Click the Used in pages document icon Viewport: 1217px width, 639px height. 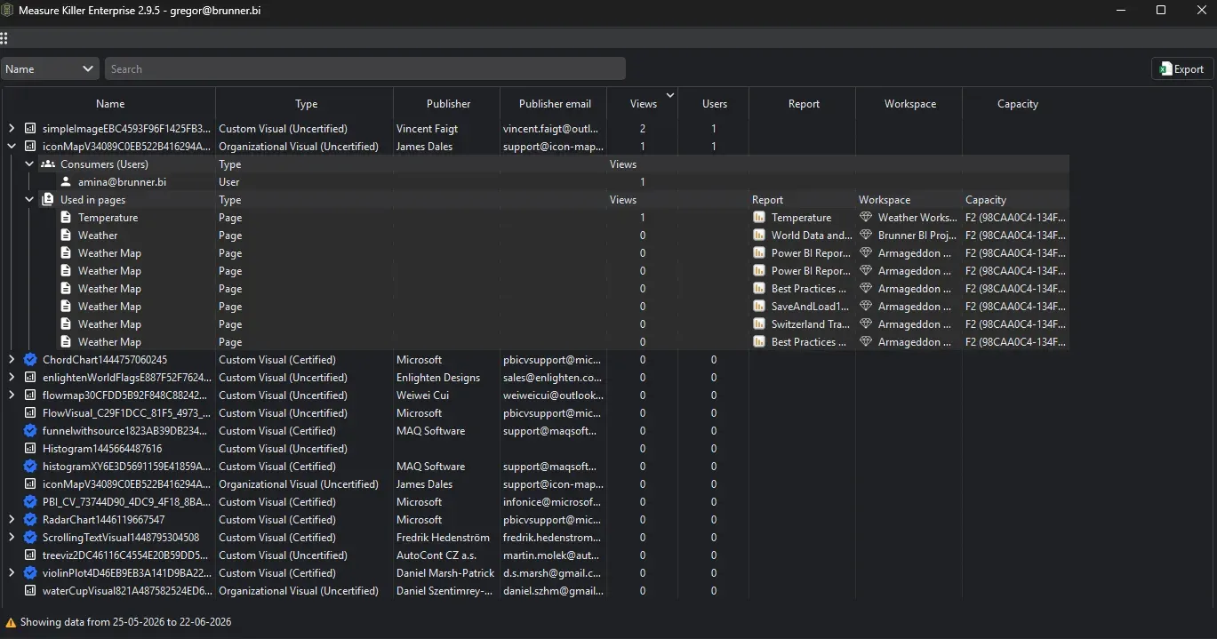point(48,200)
